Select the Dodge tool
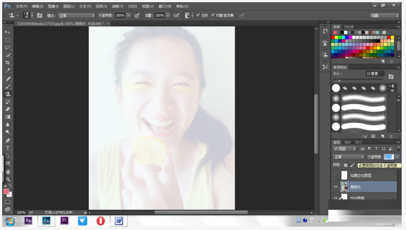This screenshot has width=406, height=230. (x=8, y=132)
